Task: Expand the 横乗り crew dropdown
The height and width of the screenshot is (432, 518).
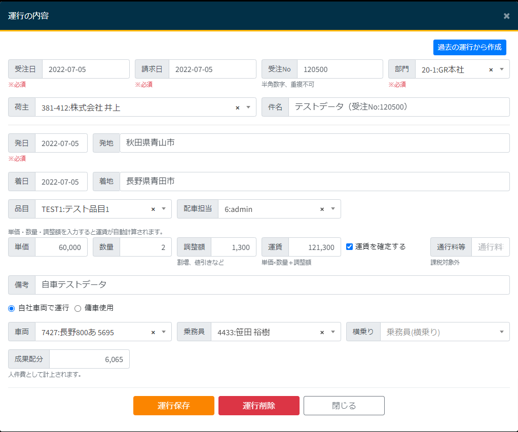Action: [502, 332]
